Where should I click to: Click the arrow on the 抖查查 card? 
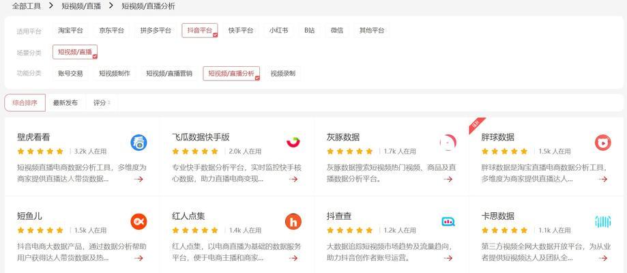[448, 258]
